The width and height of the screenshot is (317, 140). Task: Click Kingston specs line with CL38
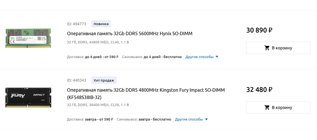[98, 105]
